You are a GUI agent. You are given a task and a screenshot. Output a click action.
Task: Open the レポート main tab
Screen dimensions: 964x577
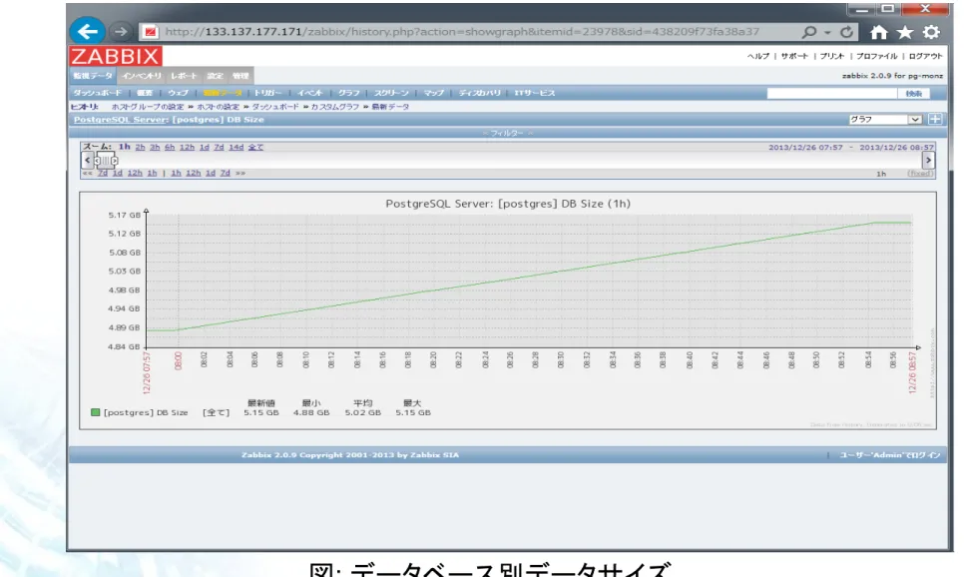[184, 76]
